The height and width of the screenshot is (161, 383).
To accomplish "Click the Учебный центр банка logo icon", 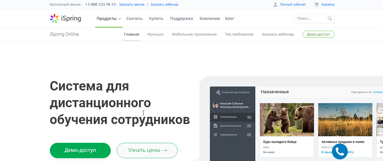I will (x=218, y=92).
